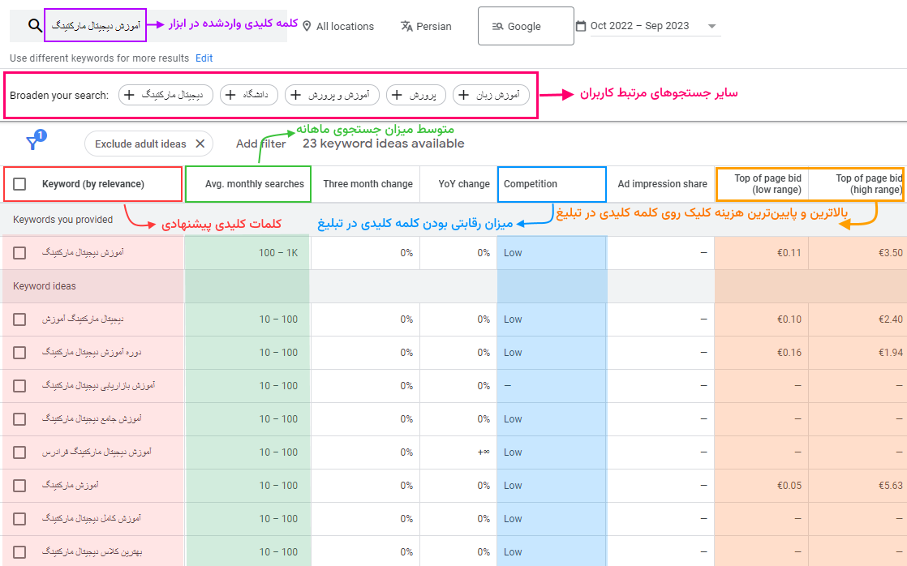Click the calendar icon beside date range
907x566 pixels.
tap(581, 26)
